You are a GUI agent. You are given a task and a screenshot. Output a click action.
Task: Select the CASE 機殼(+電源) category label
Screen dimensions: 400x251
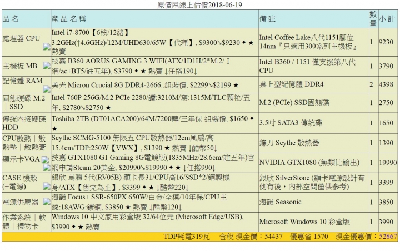coord(20,182)
